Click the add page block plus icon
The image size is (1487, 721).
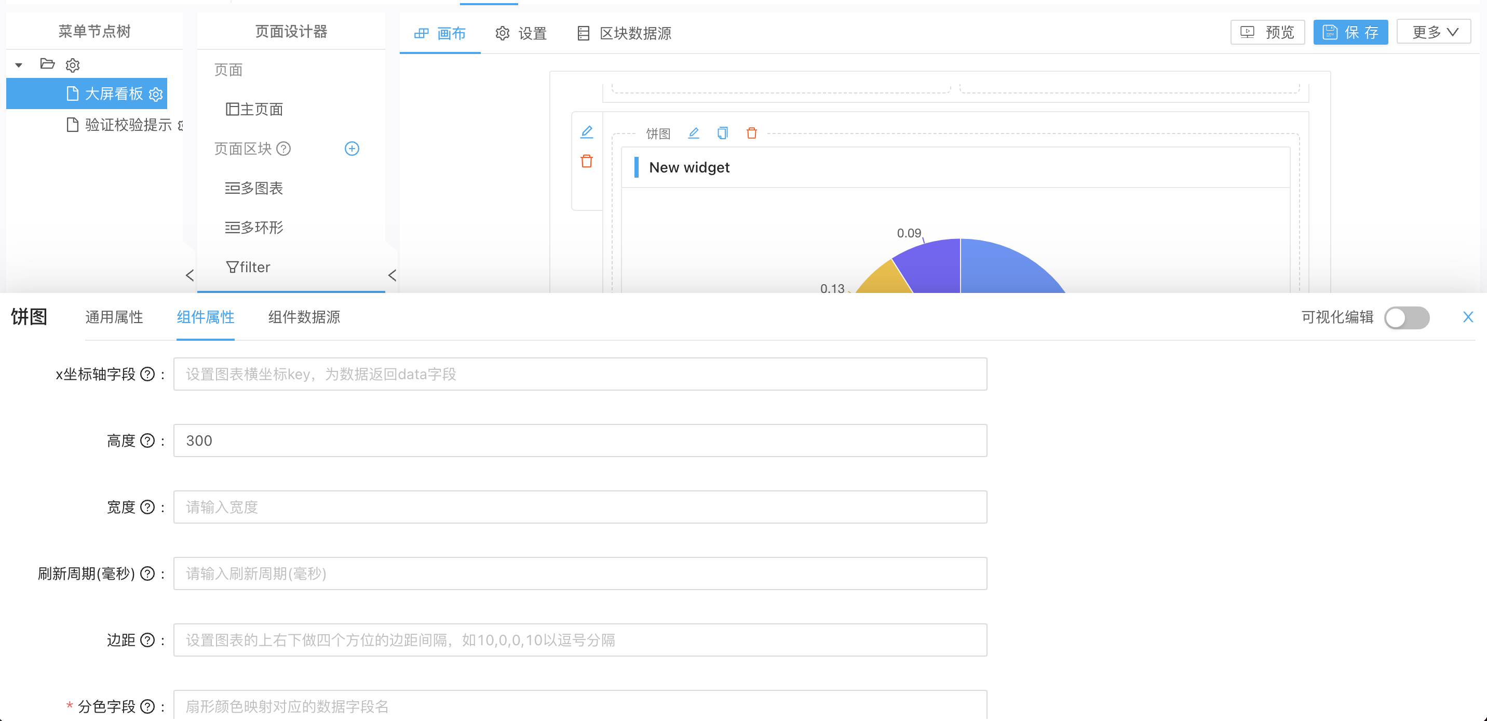(x=352, y=149)
